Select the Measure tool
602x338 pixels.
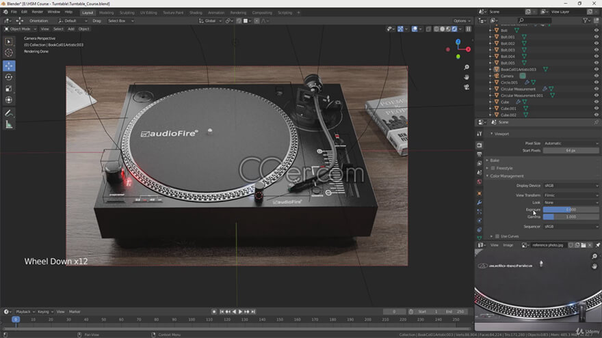(9, 124)
